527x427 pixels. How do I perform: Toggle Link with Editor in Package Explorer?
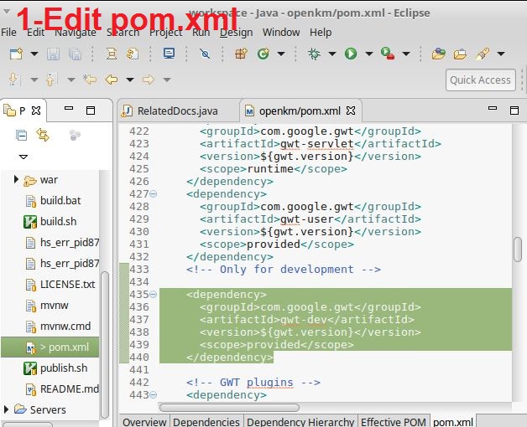43,135
